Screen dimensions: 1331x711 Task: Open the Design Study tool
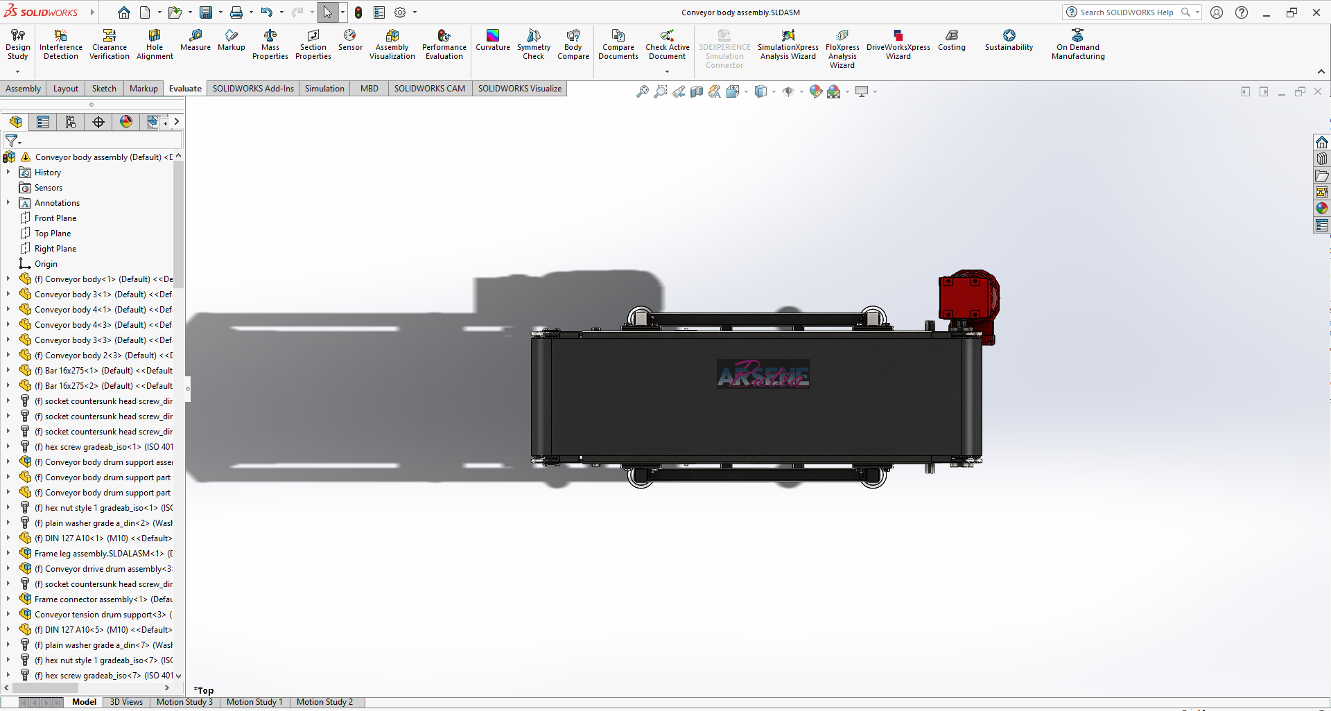[x=18, y=44]
